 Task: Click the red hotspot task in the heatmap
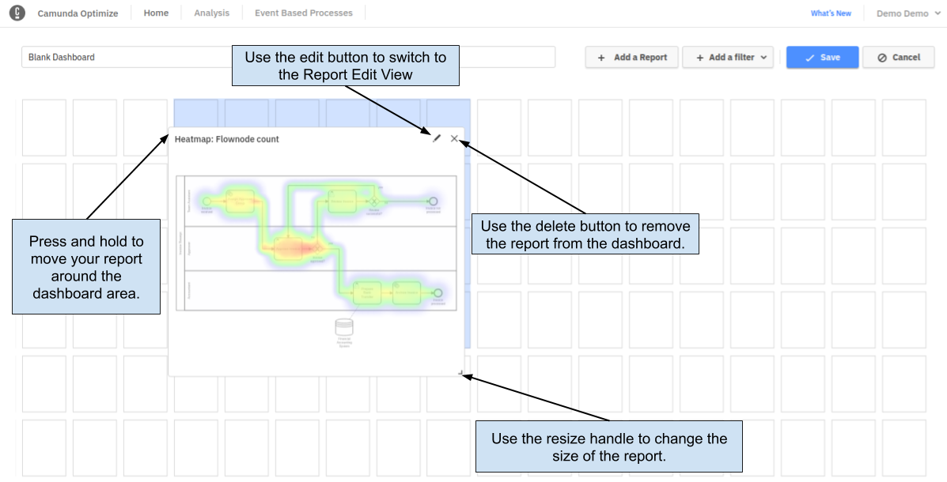point(290,247)
